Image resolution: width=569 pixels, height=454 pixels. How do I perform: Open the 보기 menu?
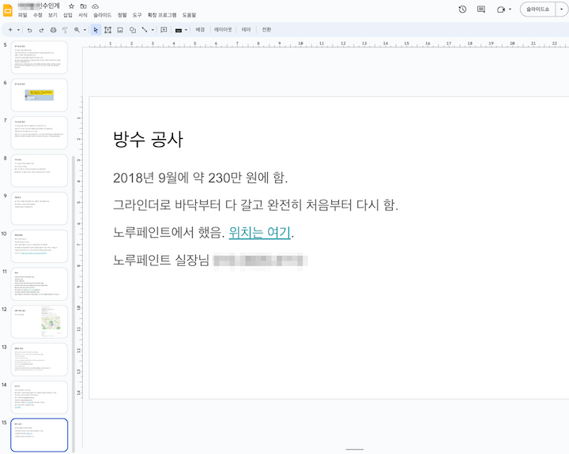tap(53, 15)
